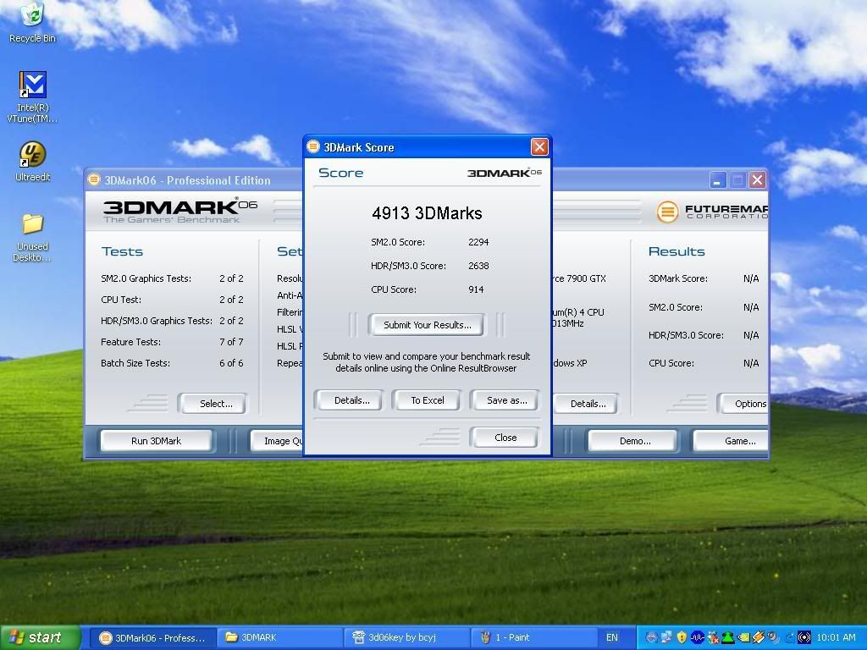Click the yellow security shield tray icon
The width and height of the screenshot is (867, 650).
click(x=682, y=637)
